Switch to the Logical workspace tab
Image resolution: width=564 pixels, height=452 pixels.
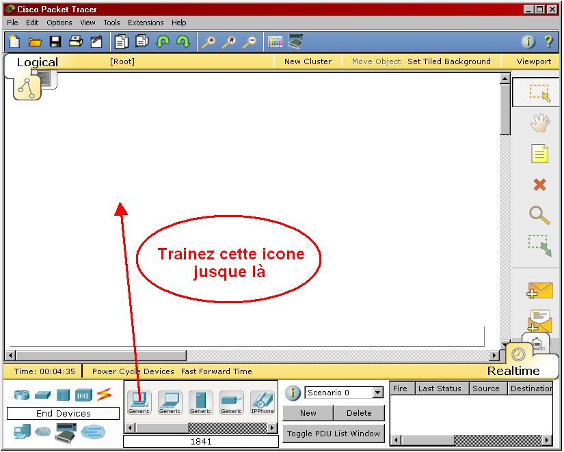coord(37,62)
